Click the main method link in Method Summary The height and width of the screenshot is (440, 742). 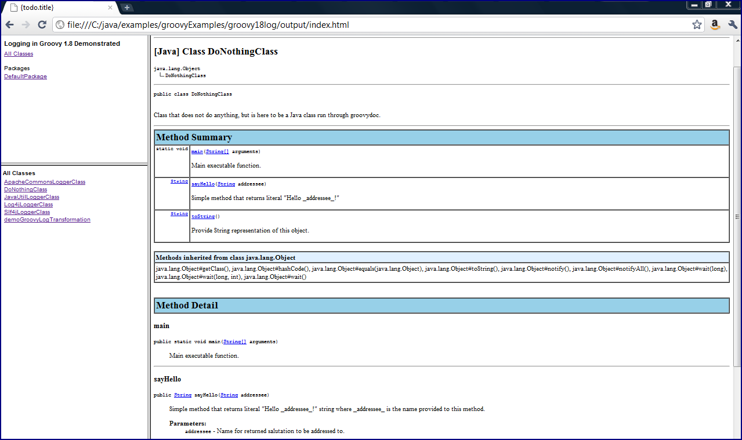(x=197, y=151)
